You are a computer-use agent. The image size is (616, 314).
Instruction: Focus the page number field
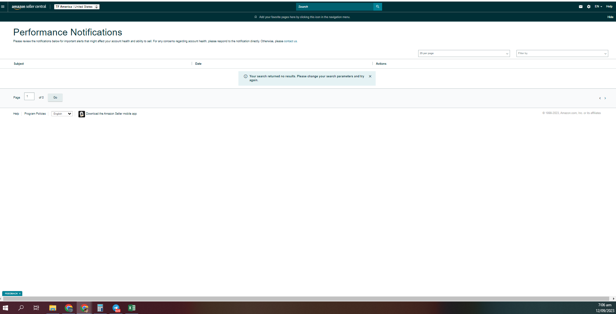pyautogui.click(x=29, y=96)
